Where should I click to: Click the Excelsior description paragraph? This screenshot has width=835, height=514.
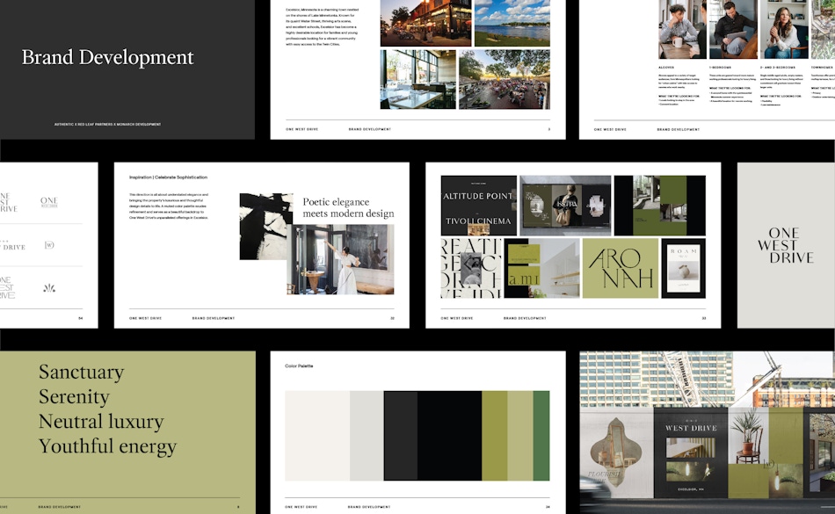pos(323,27)
